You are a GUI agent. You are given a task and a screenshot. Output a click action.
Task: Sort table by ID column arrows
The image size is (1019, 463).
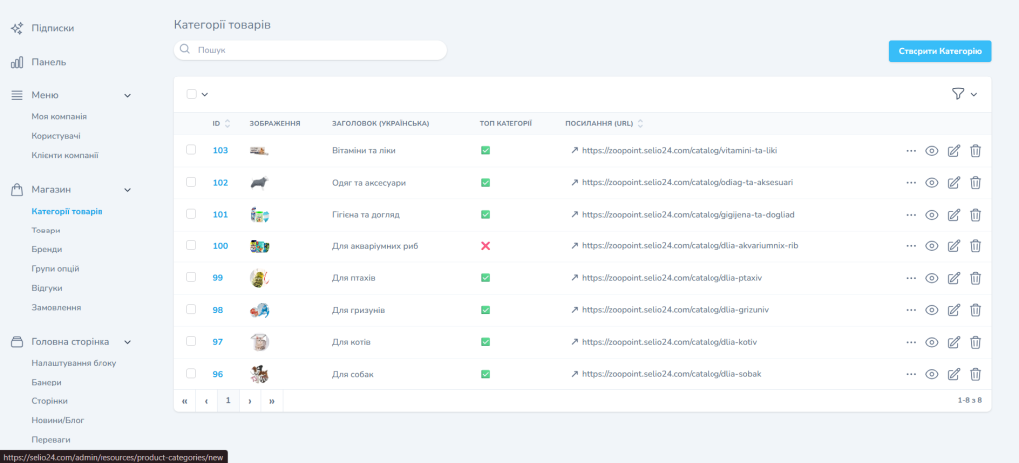click(228, 124)
